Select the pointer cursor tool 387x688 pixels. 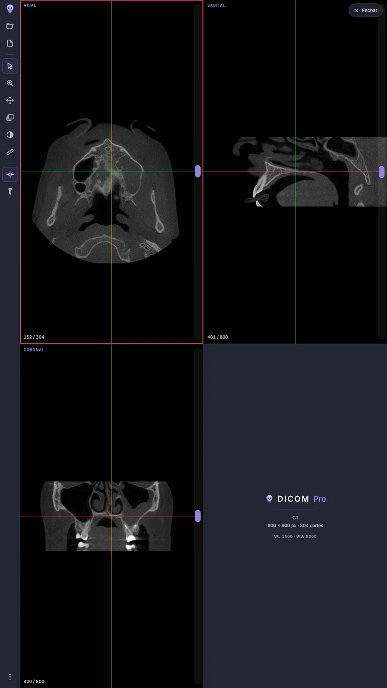tap(10, 66)
